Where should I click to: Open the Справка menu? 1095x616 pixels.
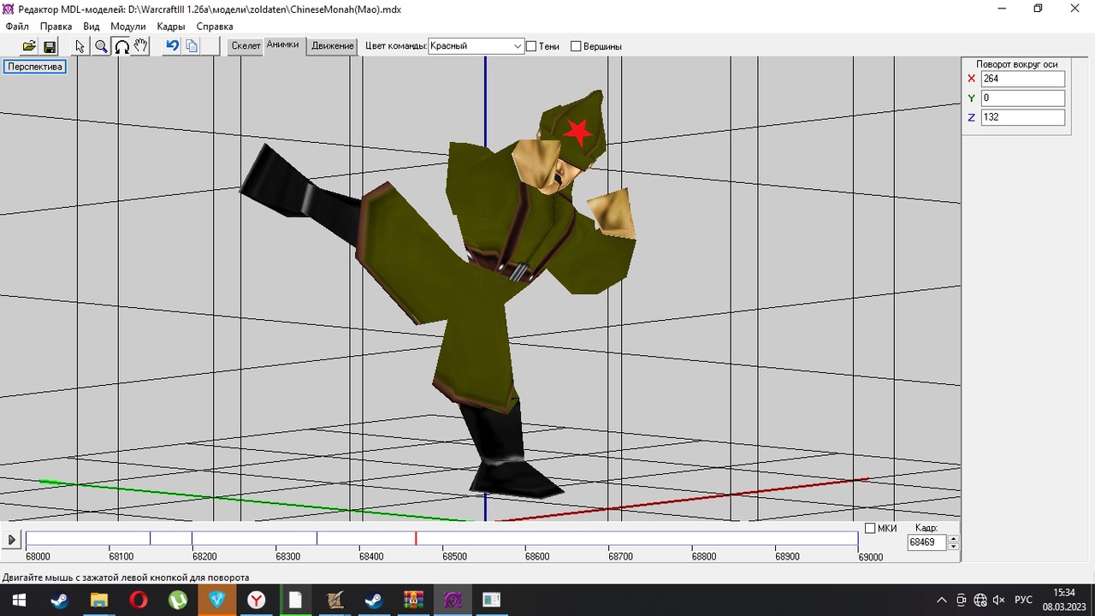coord(215,27)
